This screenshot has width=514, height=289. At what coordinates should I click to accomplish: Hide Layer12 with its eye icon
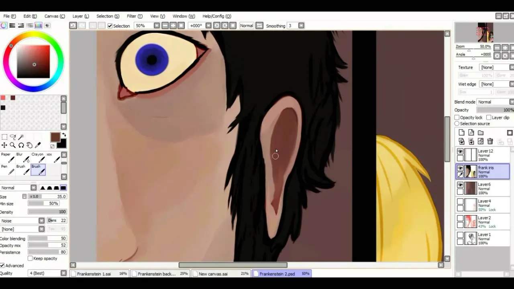click(x=460, y=151)
